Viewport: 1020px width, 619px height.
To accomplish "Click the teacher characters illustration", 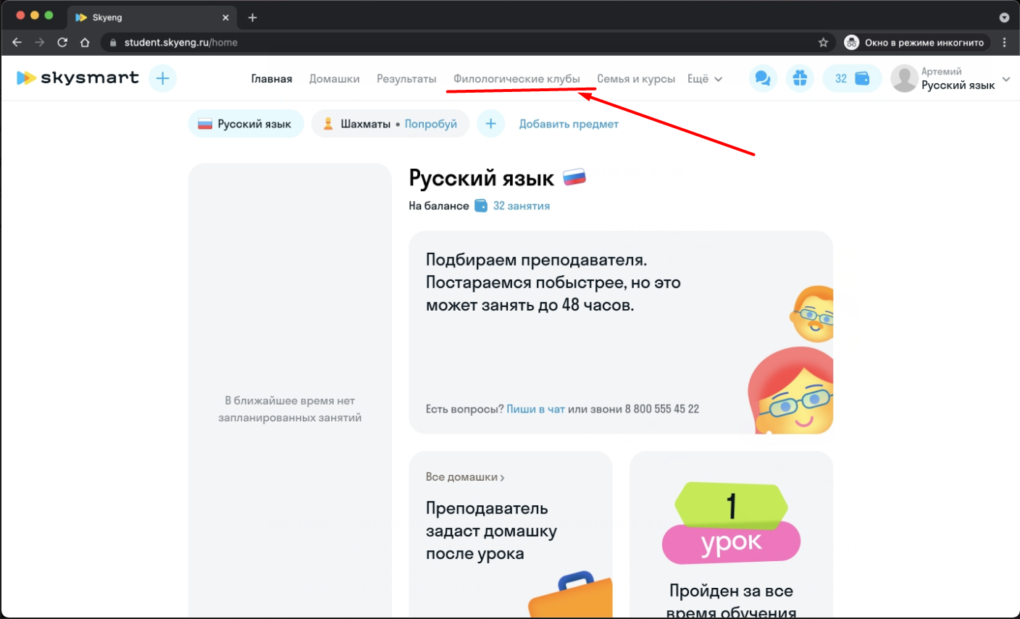I will [790, 359].
